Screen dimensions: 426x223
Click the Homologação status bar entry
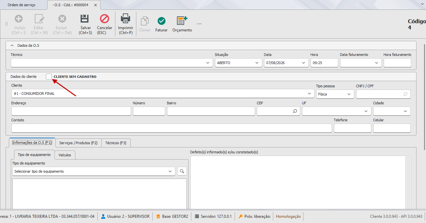[288, 216]
